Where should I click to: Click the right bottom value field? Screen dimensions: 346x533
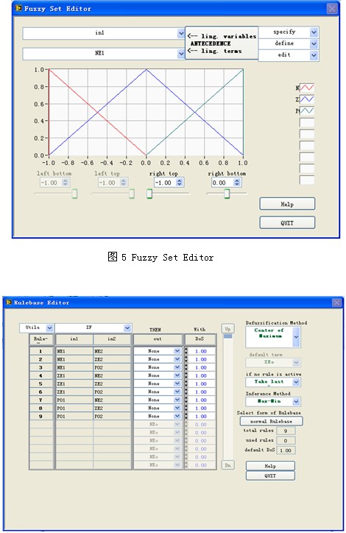222,183
